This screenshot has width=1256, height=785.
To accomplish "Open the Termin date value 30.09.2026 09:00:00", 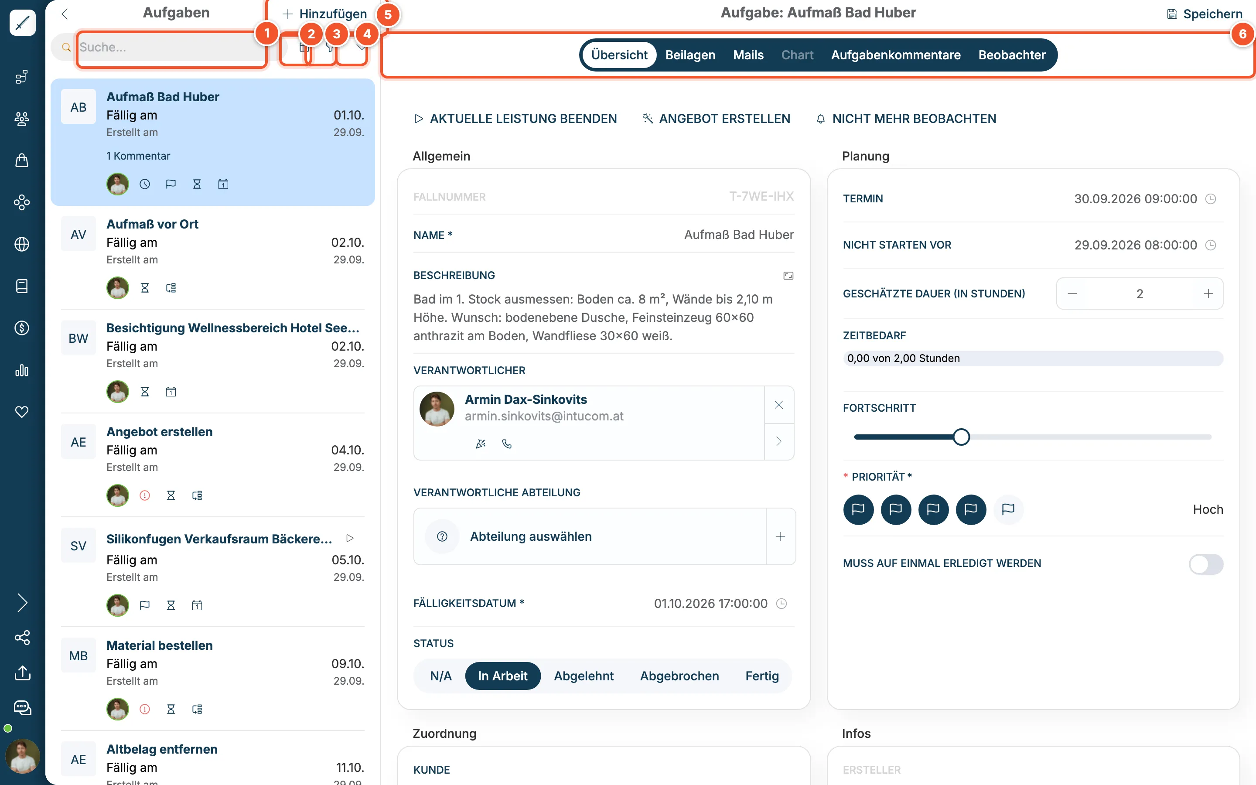I will coord(1136,199).
